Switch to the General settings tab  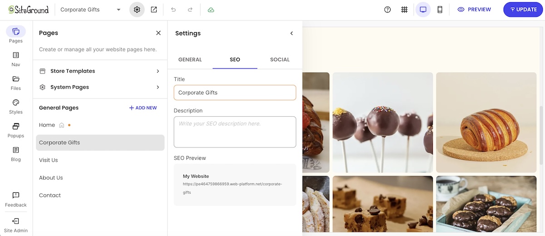(190, 60)
